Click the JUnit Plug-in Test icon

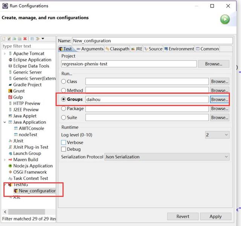(10, 147)
